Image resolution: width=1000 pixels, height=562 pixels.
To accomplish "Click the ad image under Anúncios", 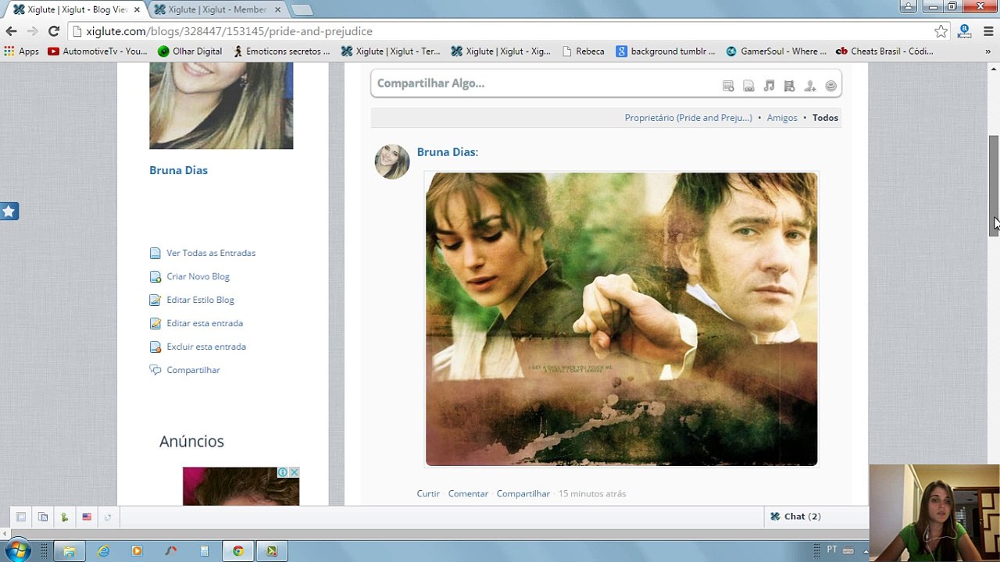I will [x=241, y=486].
